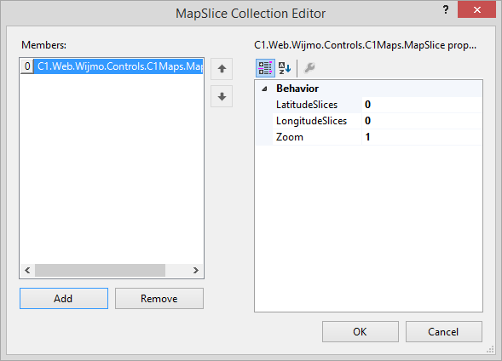The image size is (502, 361).
Task: Click the members list left scroll arrow
Action: click(27, 271)
